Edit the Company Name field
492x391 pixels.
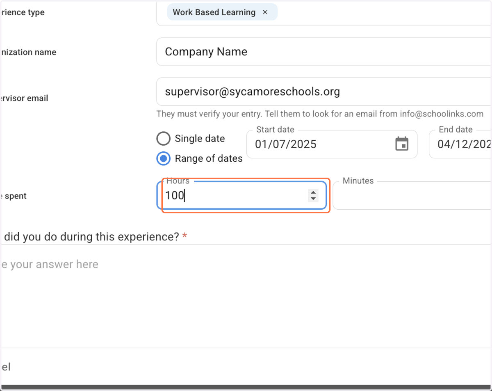(x=324, y=52)
